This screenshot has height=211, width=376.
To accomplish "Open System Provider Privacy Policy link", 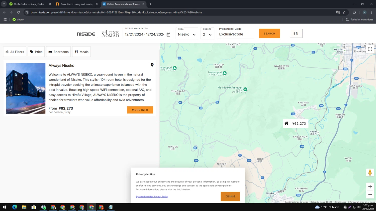I will click(152, 196).
